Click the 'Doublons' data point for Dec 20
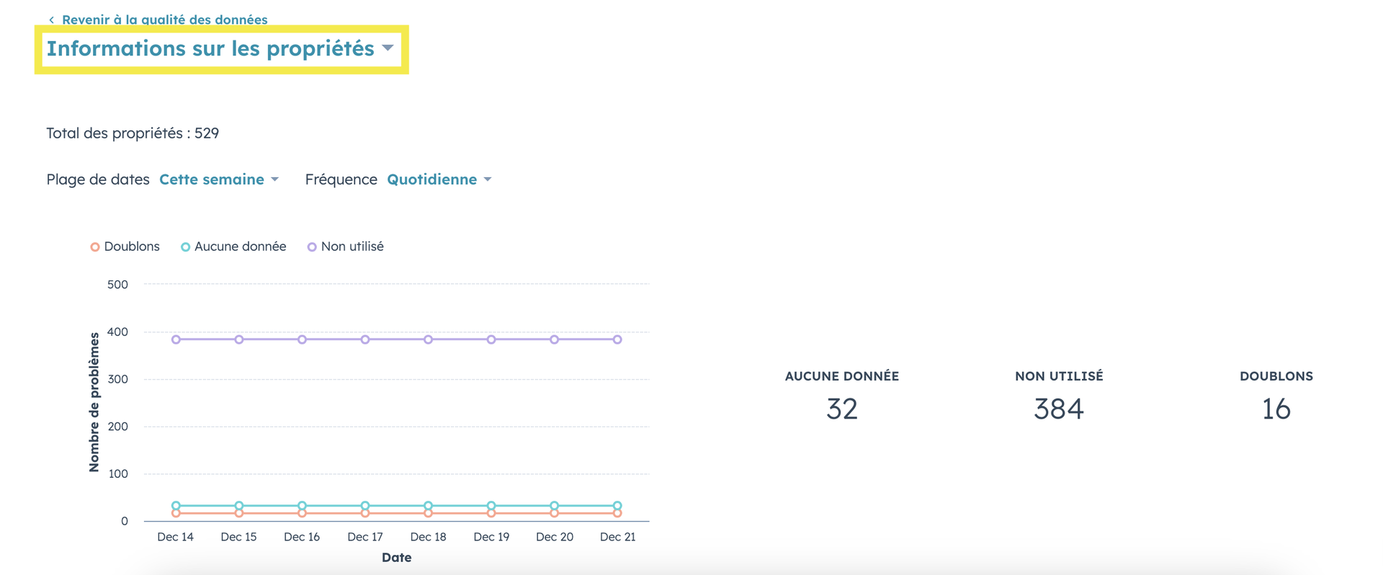This screenshot has width=1383, height=575. (554, 513)
